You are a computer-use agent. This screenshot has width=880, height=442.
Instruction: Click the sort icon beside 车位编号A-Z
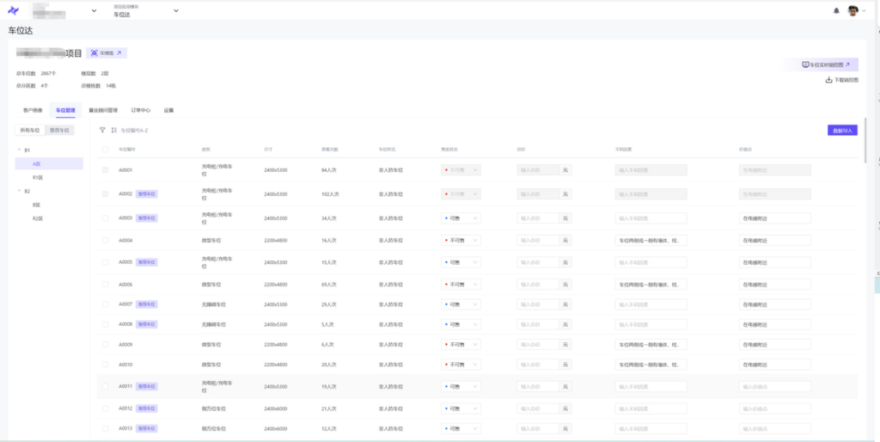pyautogui.click(x=113, y=131)
